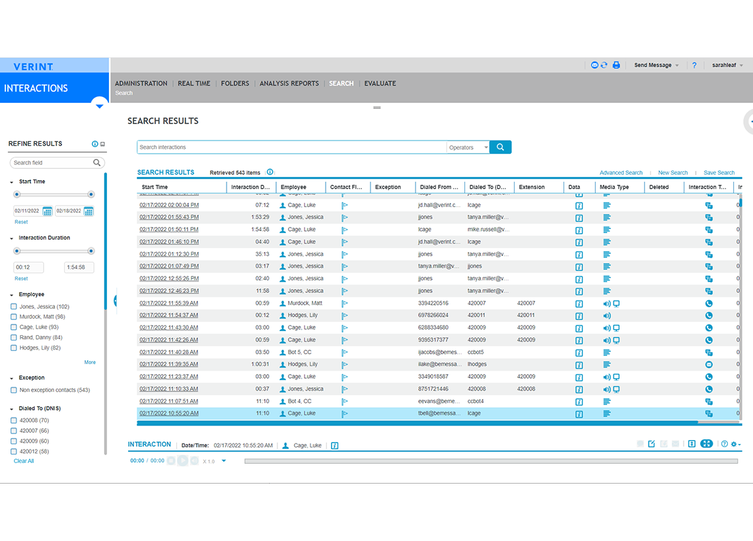Image resolution: width=753 pixels, height=541 pixels.
Task: Click the gear settings icon in the Interaction panel
Action: [733, 444]
